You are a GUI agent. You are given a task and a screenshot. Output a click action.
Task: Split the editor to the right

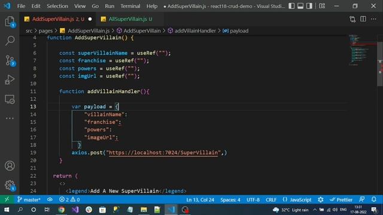[363, 19]
